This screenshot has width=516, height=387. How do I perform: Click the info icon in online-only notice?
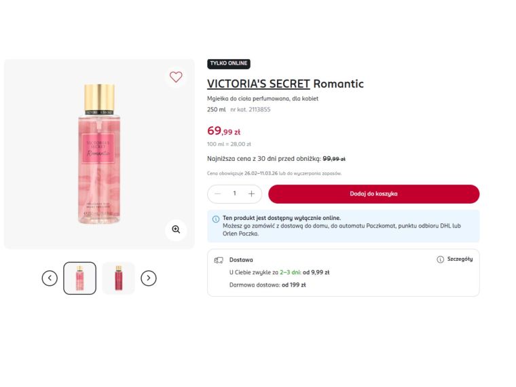point(216,219)
